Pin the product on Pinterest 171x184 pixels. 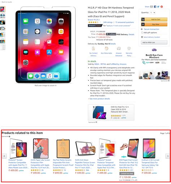coord(162,7)
